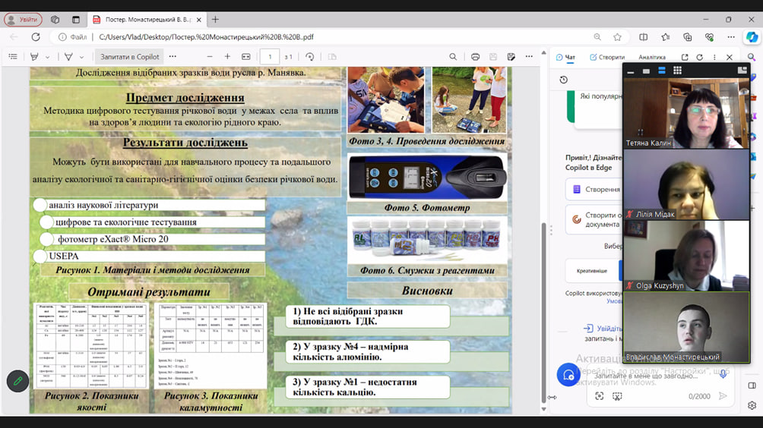Click the PDF zoom in plus
This screenshot has width=763, height=428.
pos(227,57)
